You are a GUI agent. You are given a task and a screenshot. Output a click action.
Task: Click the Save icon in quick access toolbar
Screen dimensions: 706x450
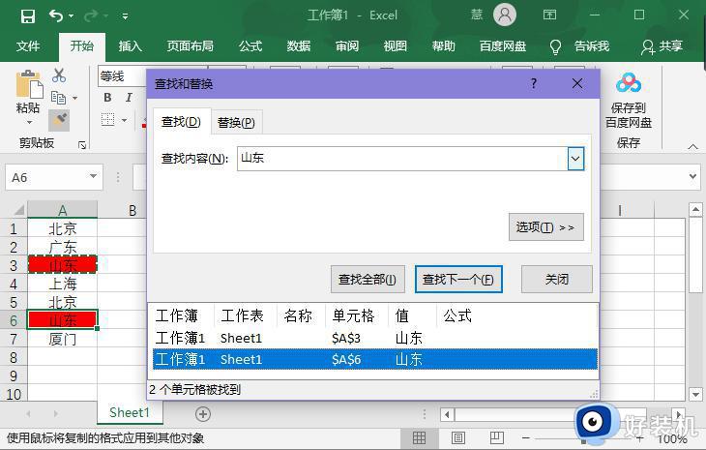click(28, 16)
